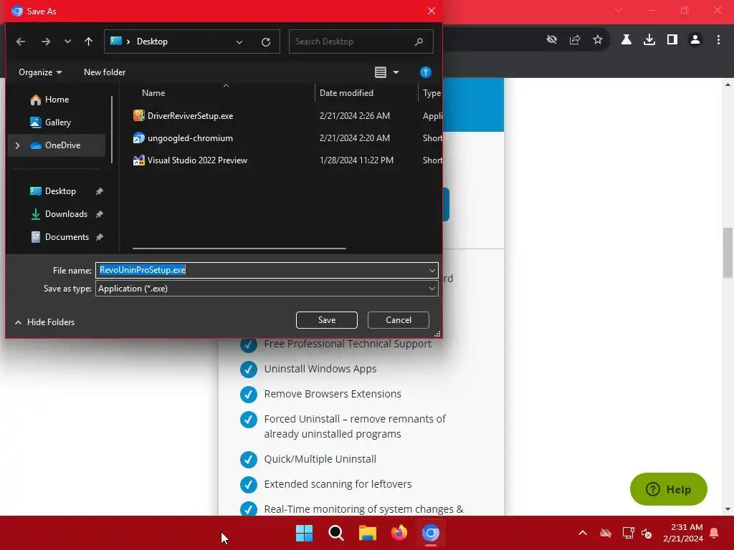
Task: Open the Save as type combo box
Action: [x=267, y=289]
